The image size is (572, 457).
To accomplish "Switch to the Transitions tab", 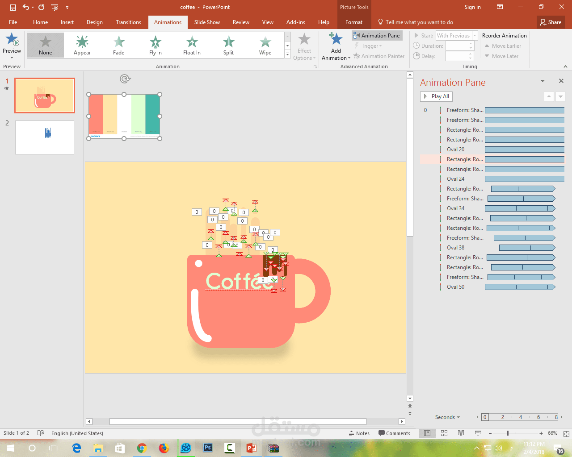I will 128,22.
